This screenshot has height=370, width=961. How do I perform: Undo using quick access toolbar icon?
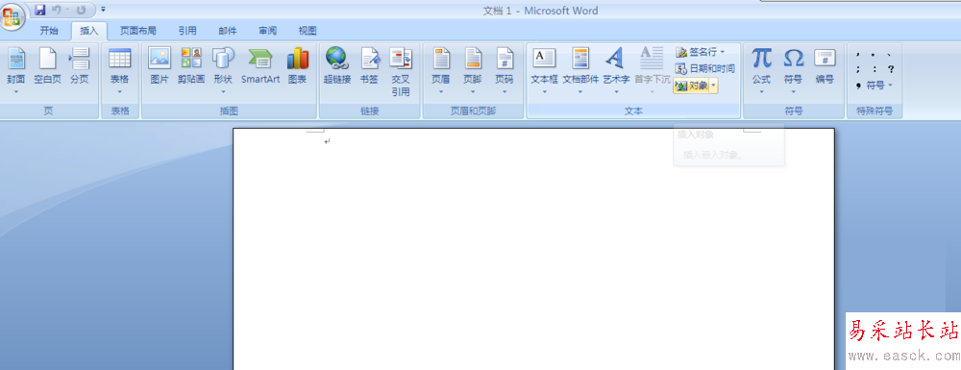pos(57,10)
